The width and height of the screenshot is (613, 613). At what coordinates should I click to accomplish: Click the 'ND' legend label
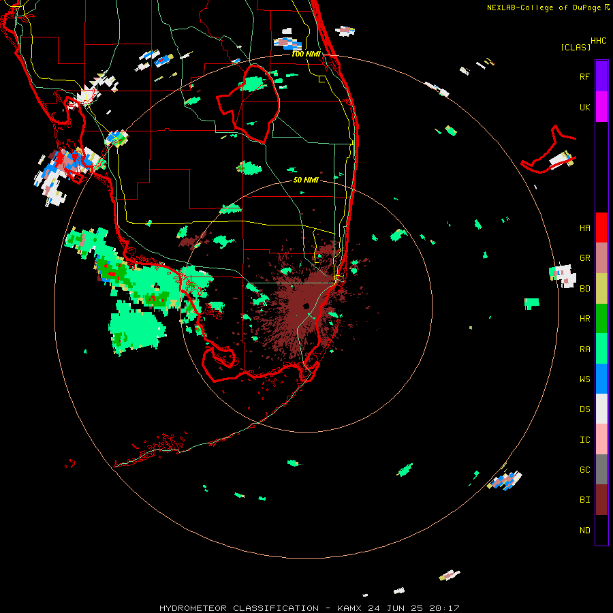(584, 531)
